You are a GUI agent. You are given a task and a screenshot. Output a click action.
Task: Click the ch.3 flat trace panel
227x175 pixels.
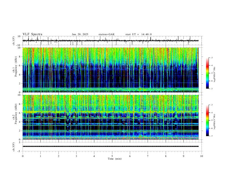(x=113, y=147)
